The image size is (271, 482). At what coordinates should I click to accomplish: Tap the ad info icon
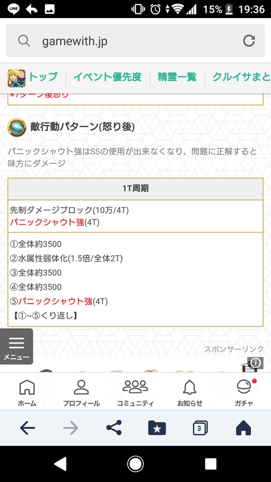255,363
